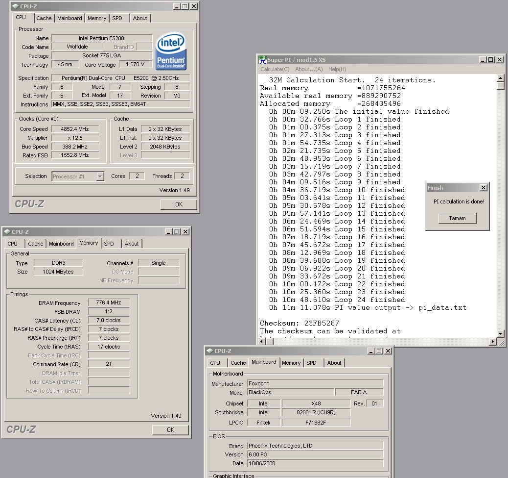Expand the Processor #1 selection dropdown
Screen dimensions: 508x478
click(100, 176)
